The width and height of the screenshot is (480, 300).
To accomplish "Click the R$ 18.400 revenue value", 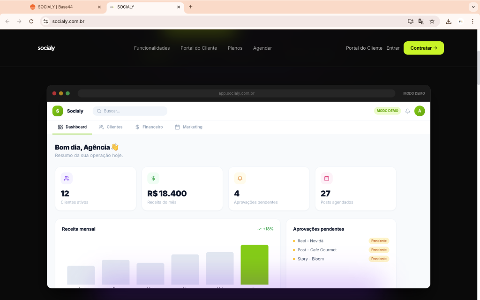I will pos(167,194).
